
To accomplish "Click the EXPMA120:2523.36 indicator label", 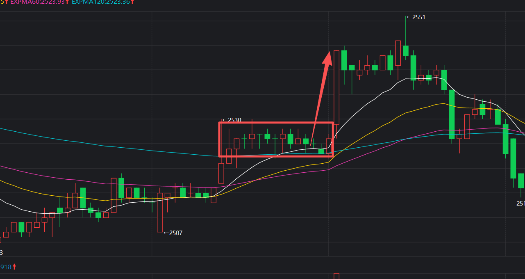I will click(x=101, y=2).
